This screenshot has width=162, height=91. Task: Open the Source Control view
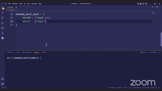(3, 18)
